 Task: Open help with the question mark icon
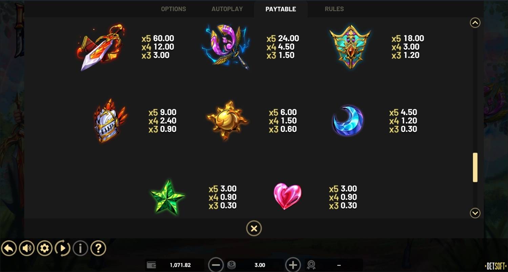click(98, 249)
